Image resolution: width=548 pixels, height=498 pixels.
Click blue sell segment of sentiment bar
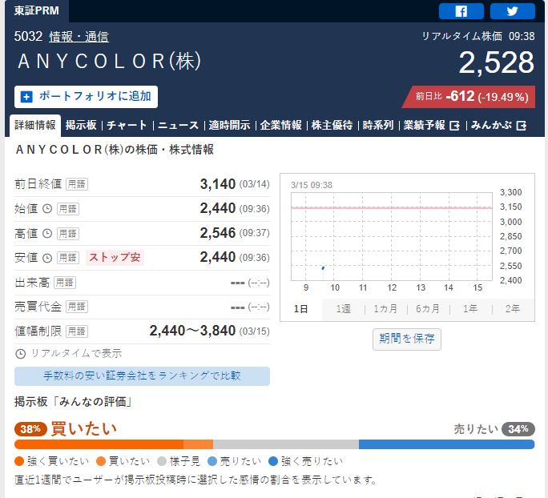(446, 444)
